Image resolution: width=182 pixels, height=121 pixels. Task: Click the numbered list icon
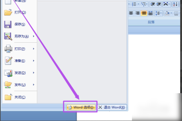(134, 4)
